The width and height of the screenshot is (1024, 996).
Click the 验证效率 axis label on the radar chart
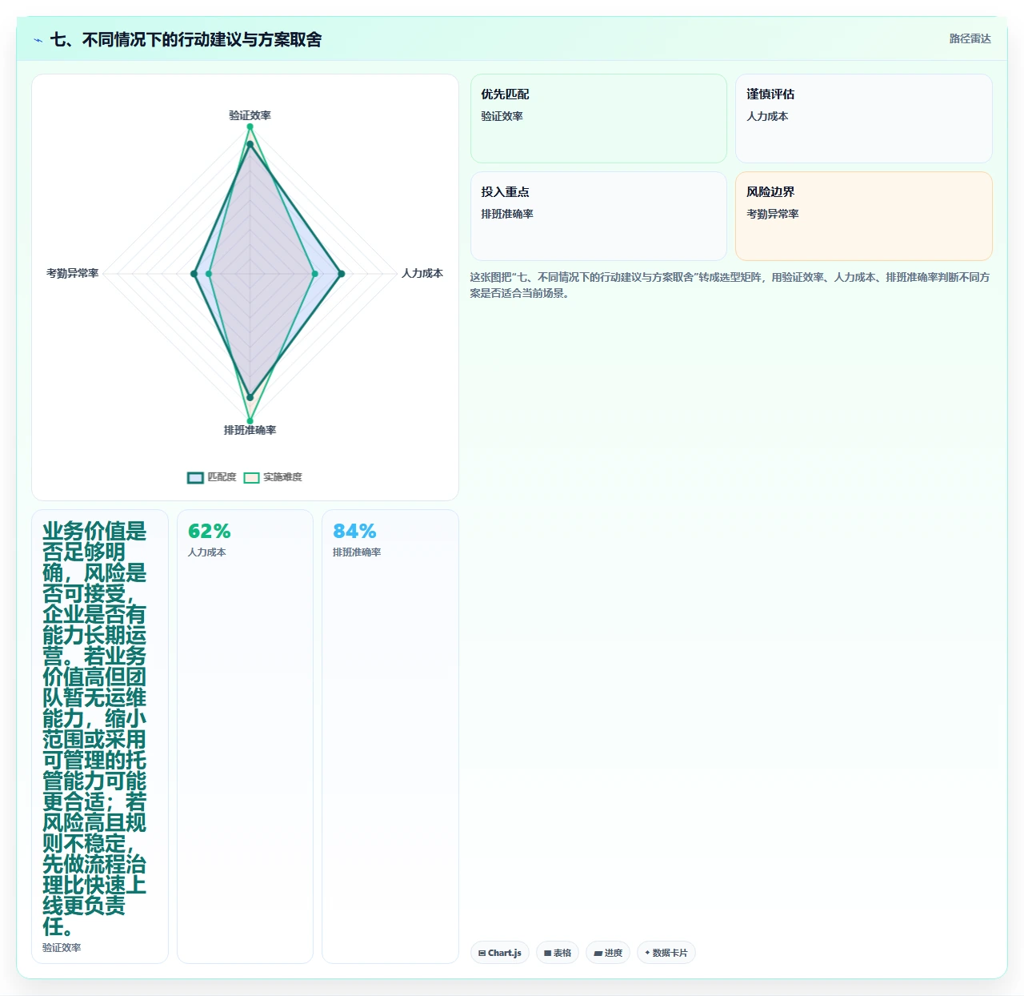(x=250, y=115)
